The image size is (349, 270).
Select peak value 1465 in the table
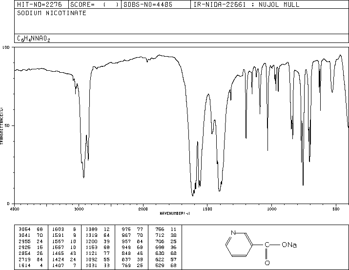pos(58,253)
